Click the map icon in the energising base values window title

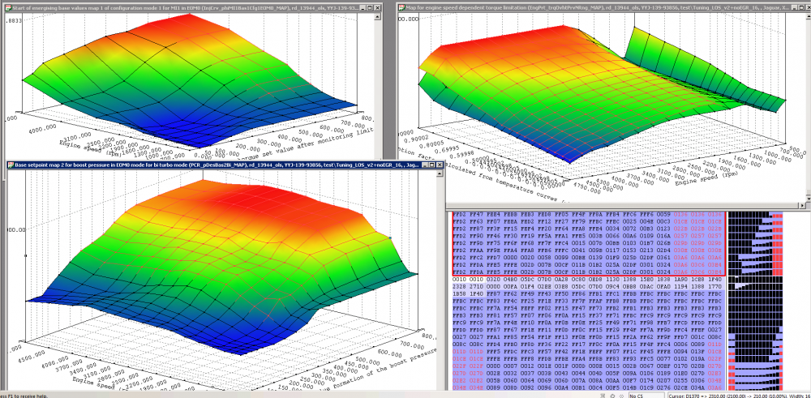tap(8, 8)
